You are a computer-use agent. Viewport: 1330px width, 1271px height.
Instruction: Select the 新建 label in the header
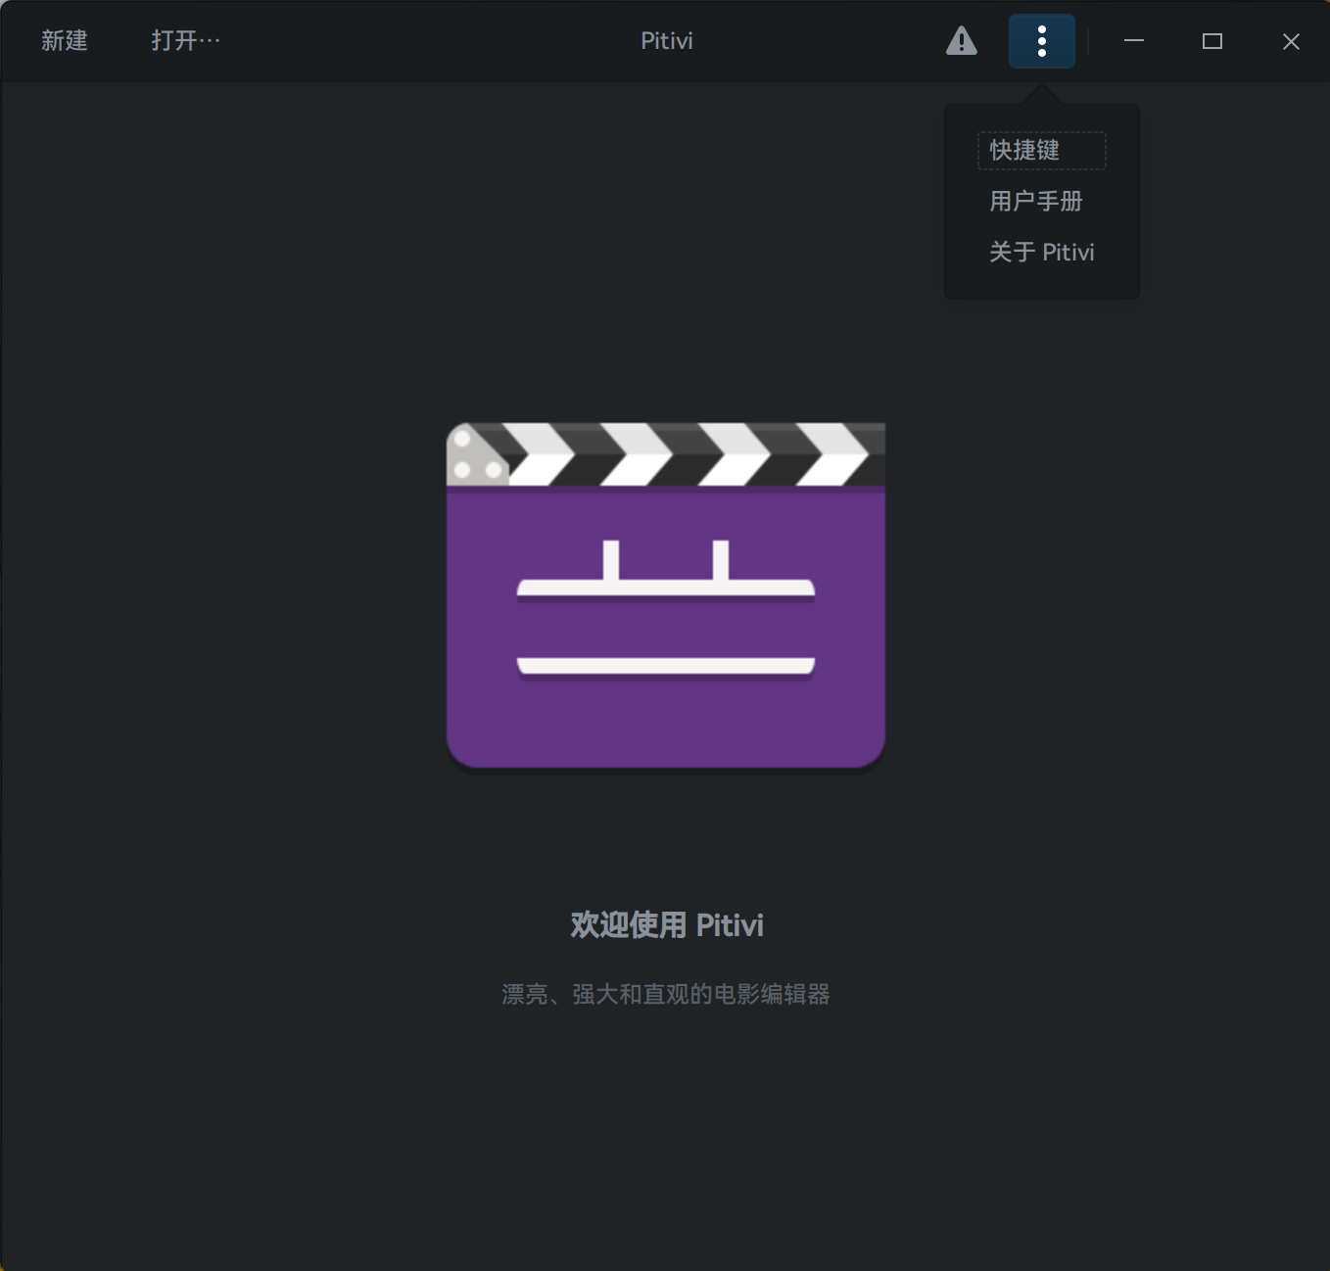tap(65, 41)
